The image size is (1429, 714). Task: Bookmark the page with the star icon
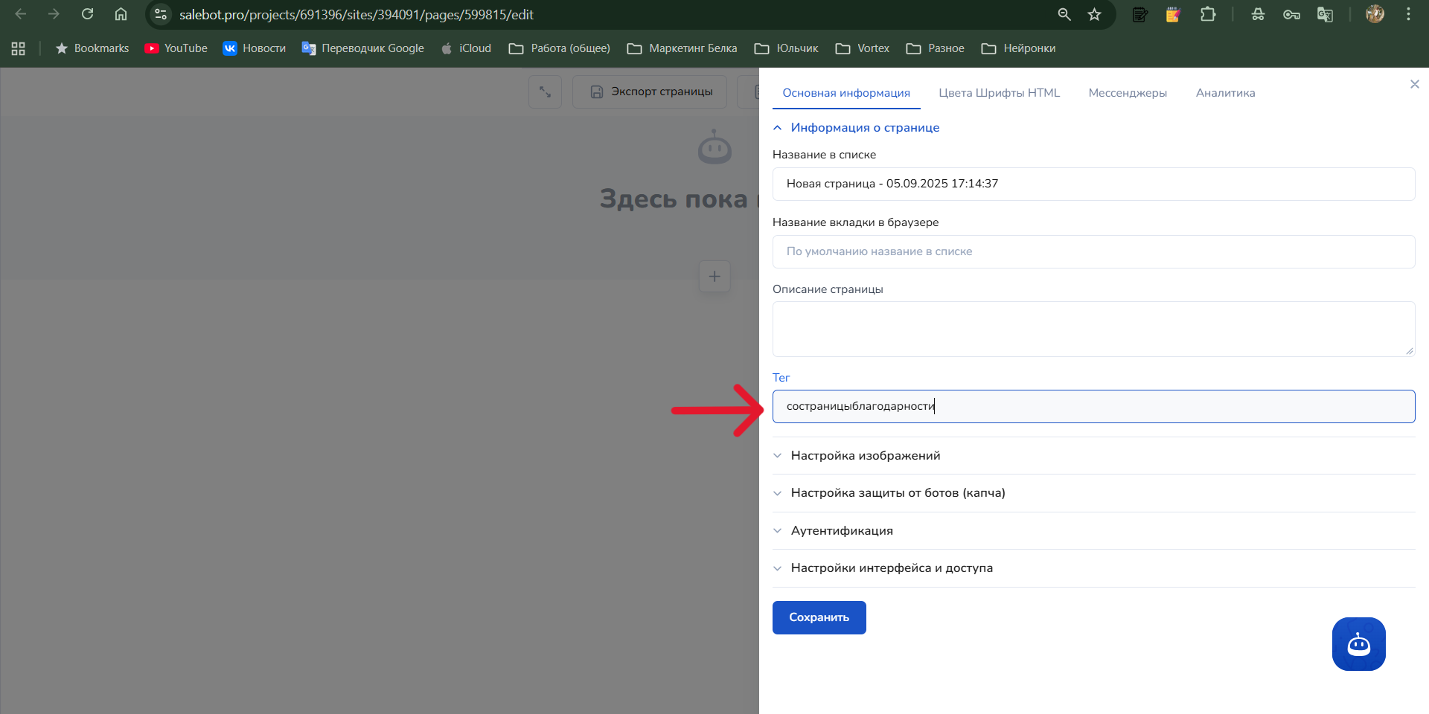[x=1095, y=14]
